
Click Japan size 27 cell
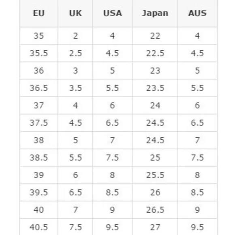click(155, 227)
